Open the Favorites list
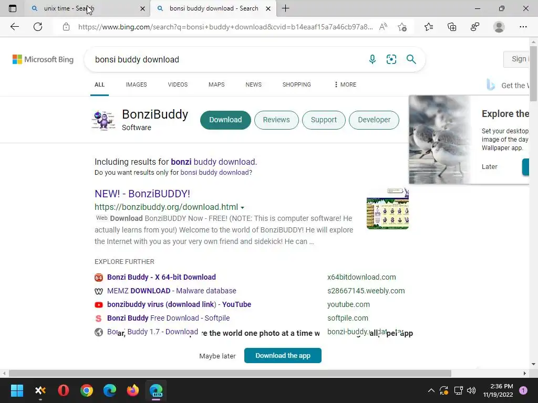This screenshot has width=538, height=403. pyautogui.click(x=429, y=27)
